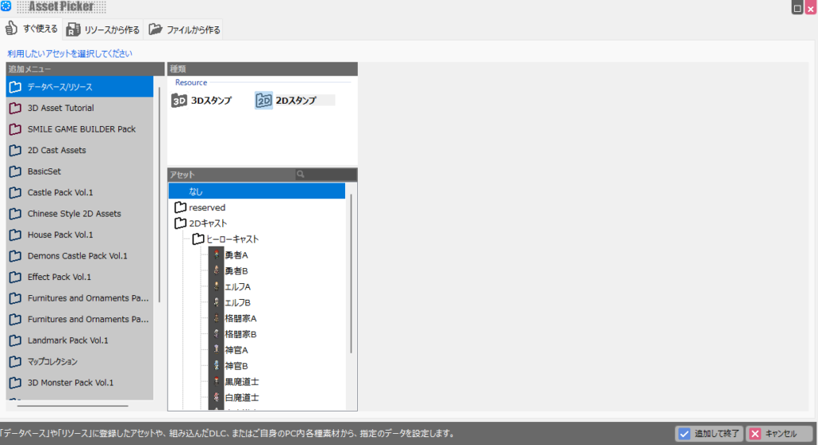The height and width of the screenshot is (445, 818).
Task: Switch to the リソースから作る tab
Action: 103,30
